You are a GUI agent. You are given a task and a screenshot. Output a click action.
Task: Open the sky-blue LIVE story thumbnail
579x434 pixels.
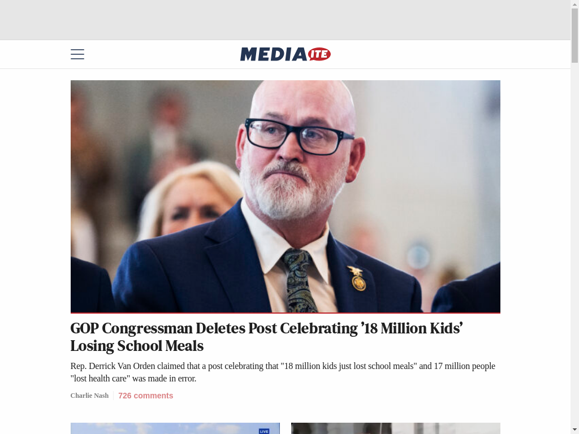[175, 428]
